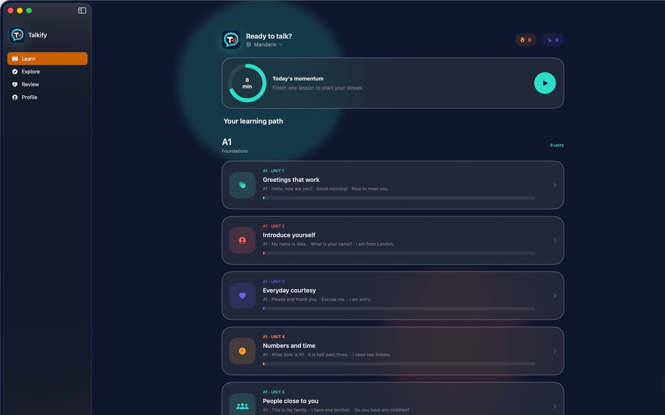This screenshot has height=415, width=665.
Task: Click the 8 min progress ring
Action: click(x=247, y=83)
